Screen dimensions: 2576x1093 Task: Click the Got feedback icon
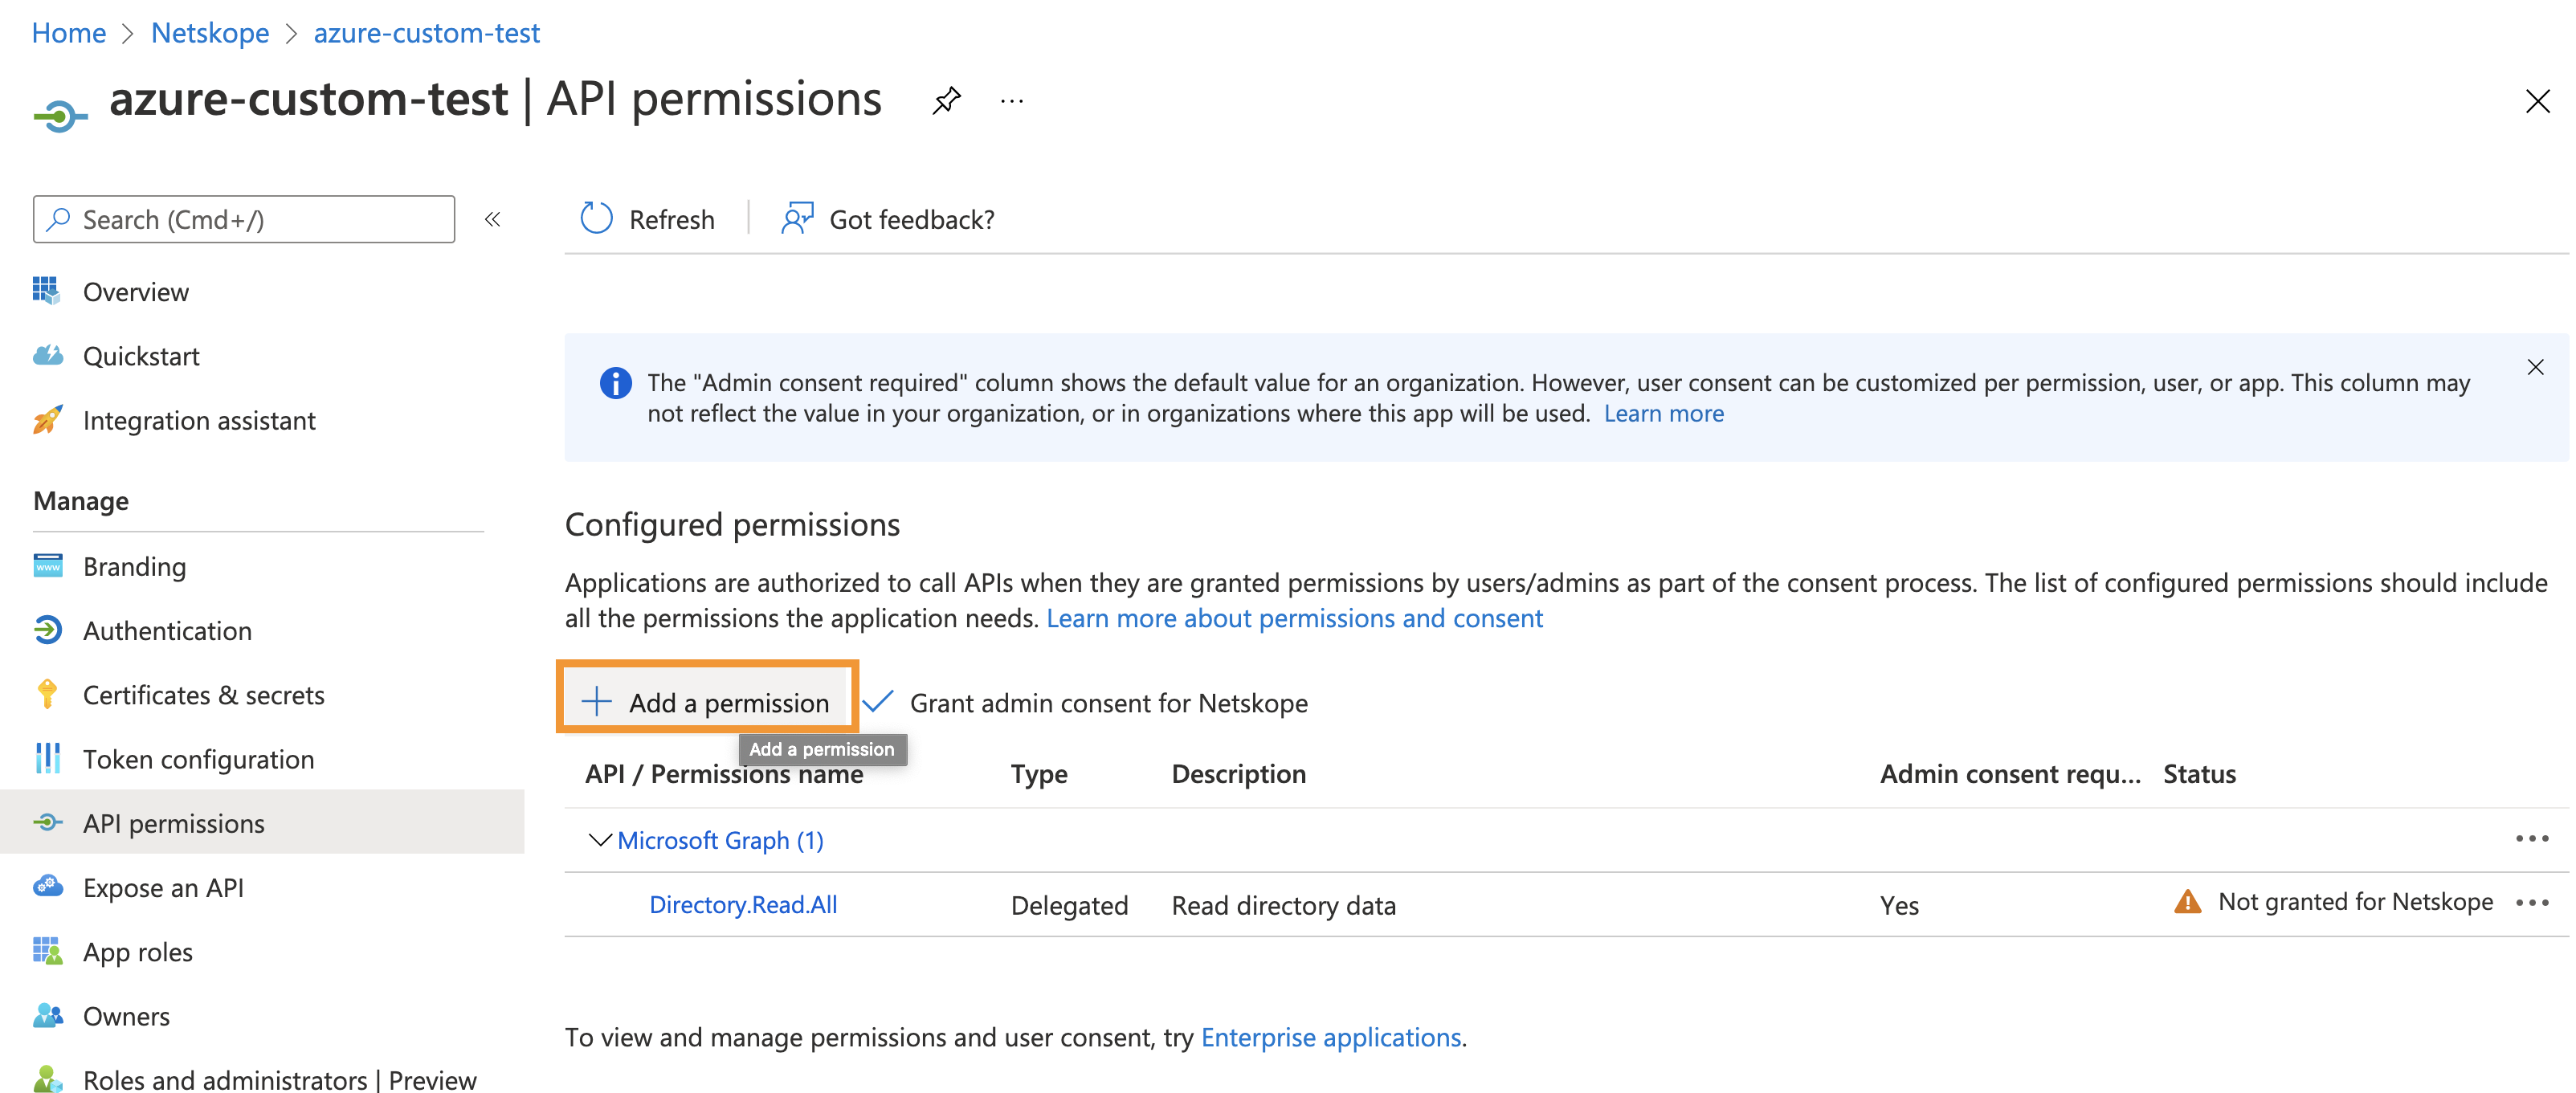pos(797,217)
